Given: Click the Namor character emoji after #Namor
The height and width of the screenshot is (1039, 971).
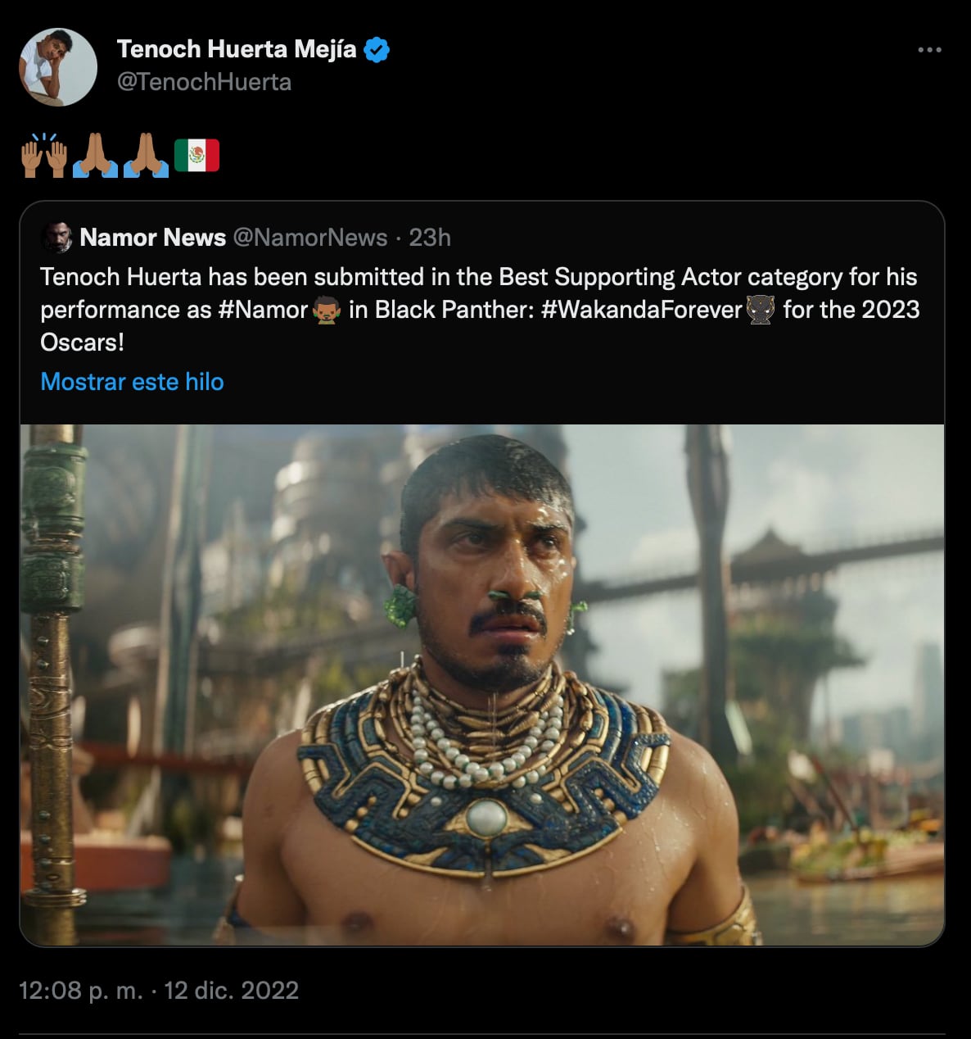Looking at the screenshot, I should tap(327, 311).
